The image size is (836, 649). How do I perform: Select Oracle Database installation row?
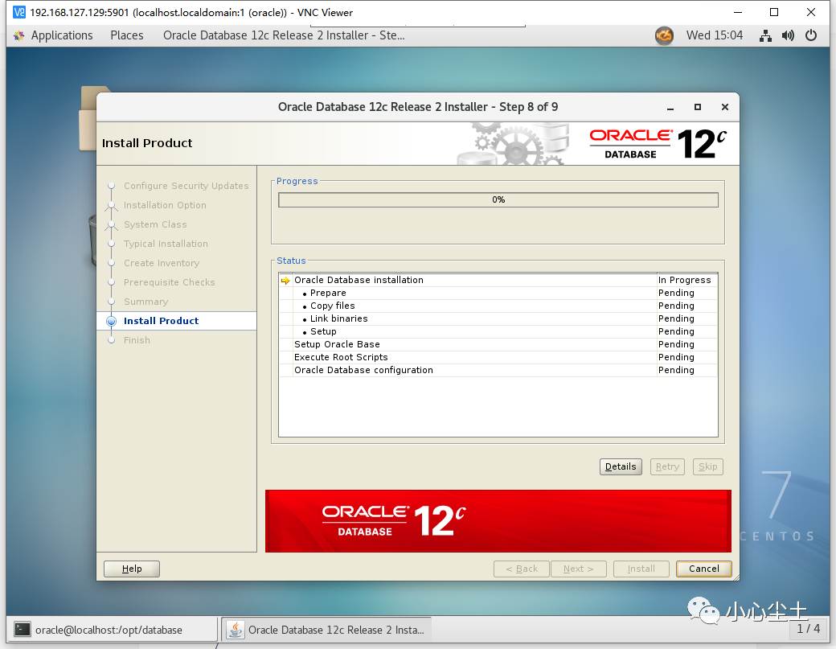point(498,280)
